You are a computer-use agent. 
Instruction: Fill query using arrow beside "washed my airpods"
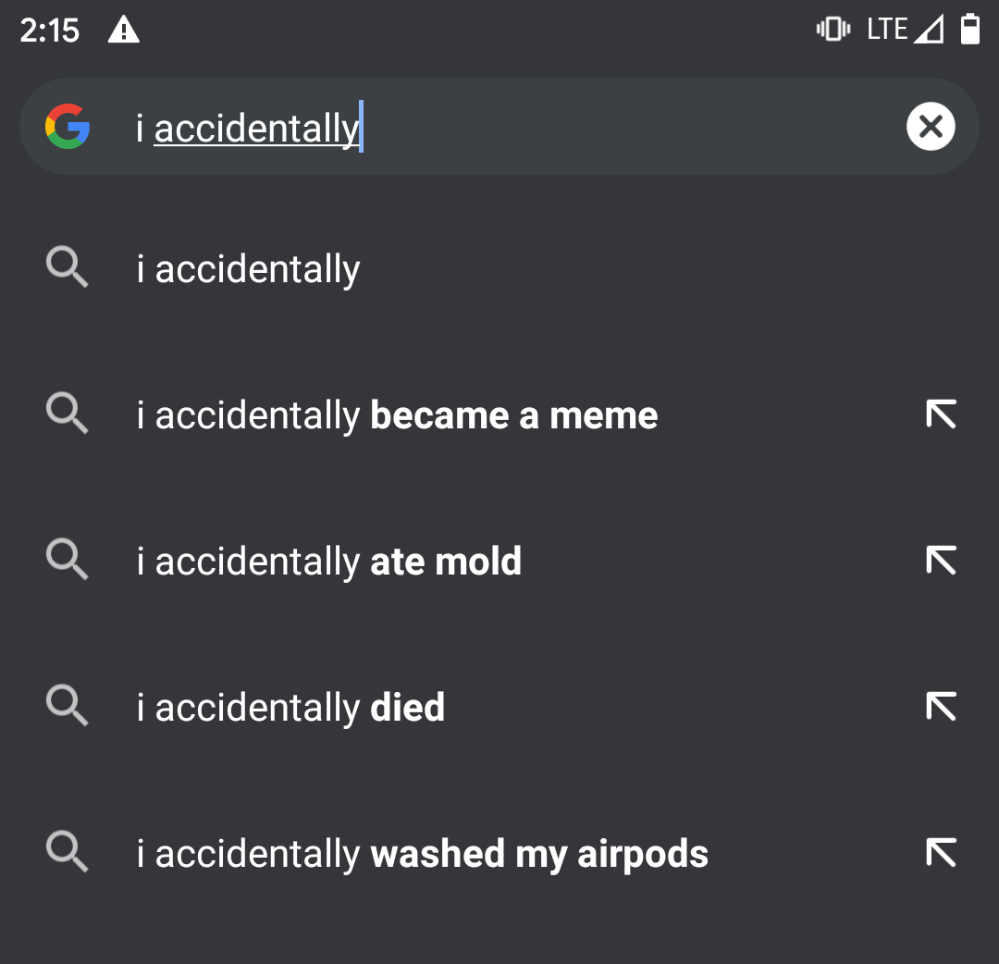click(x=941, y=852)
